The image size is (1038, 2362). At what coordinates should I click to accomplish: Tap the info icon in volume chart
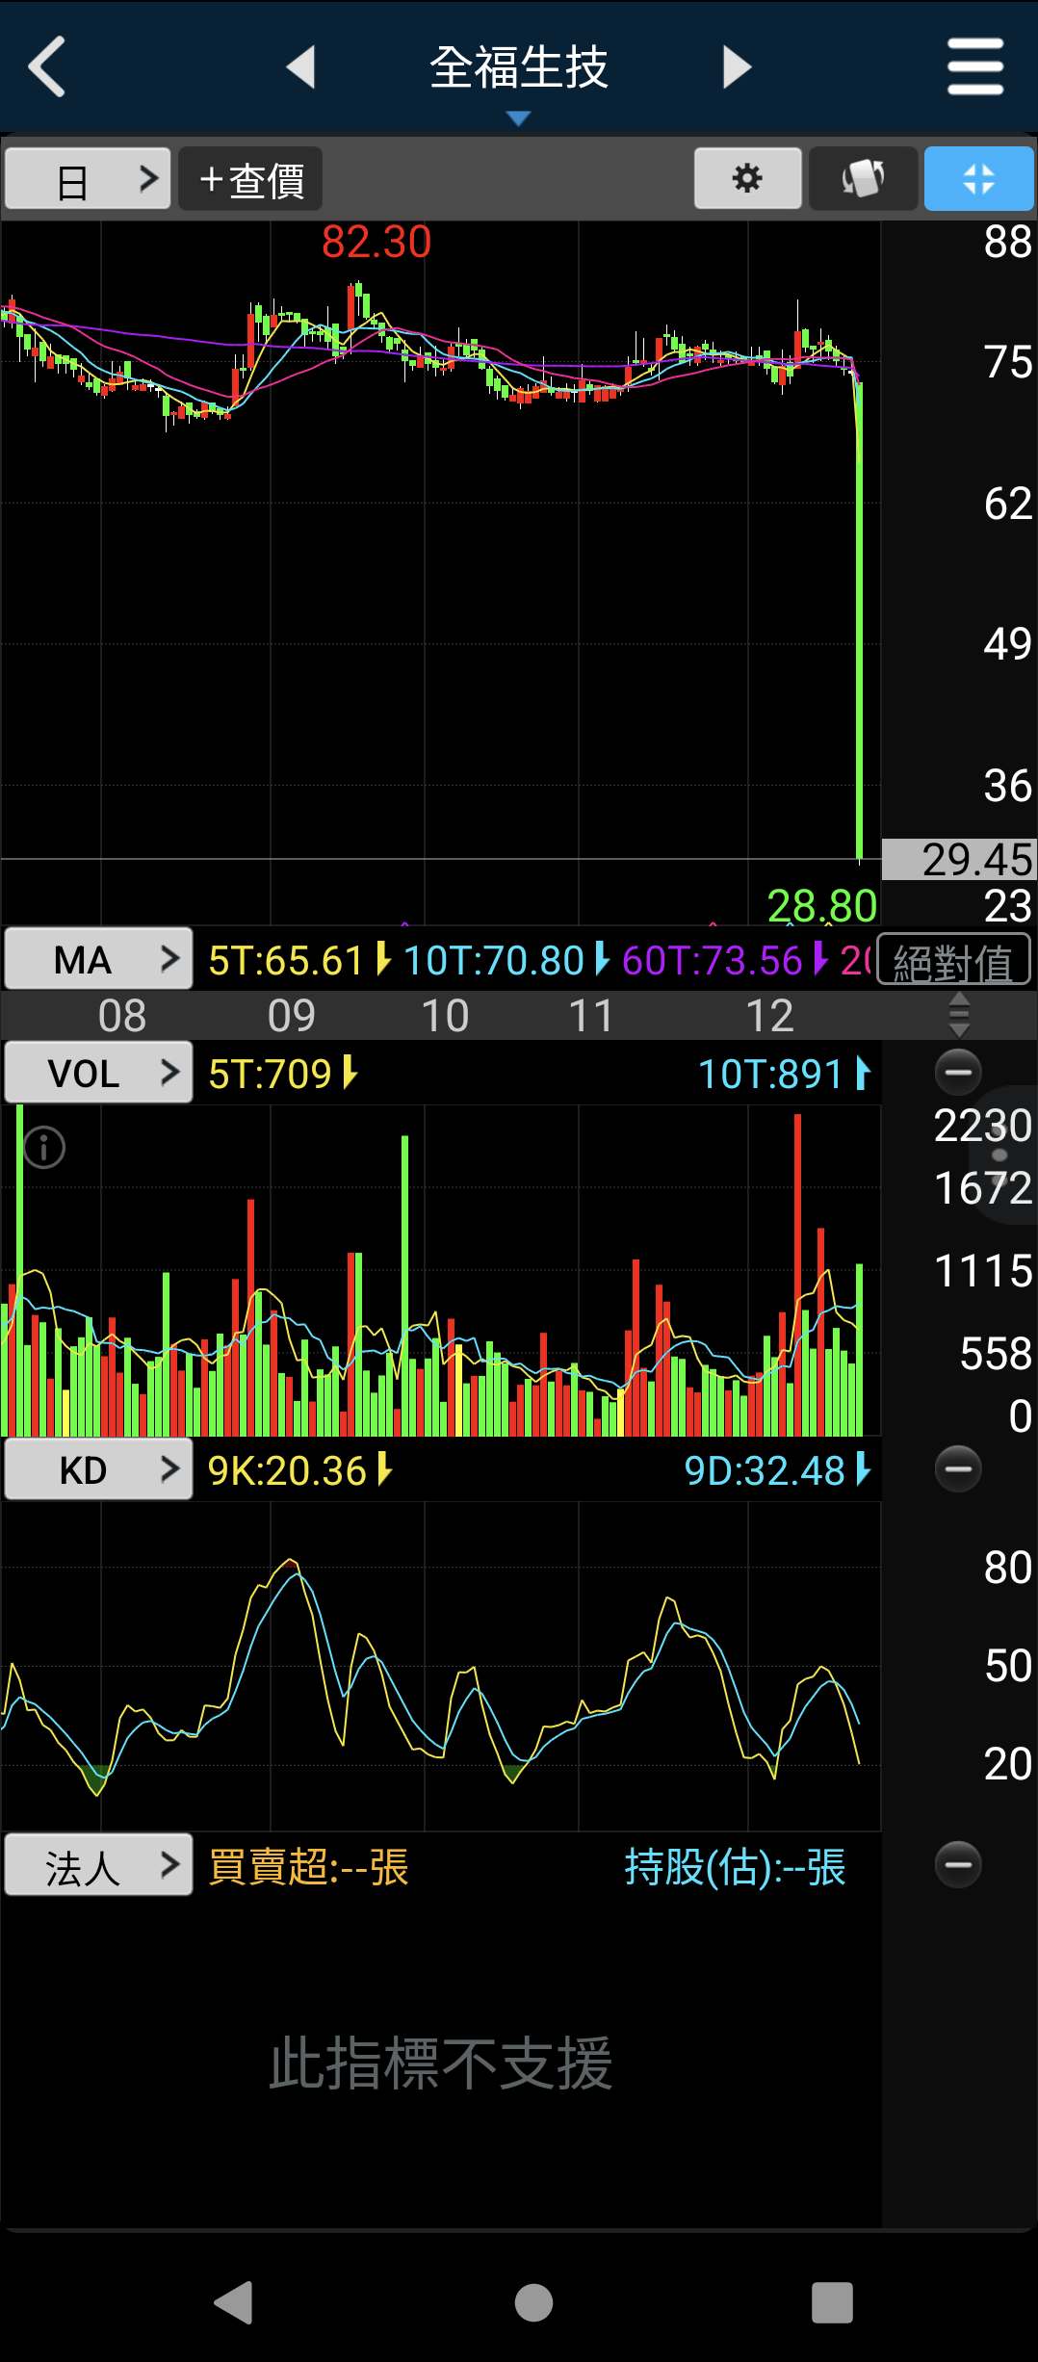coord(44,1148)
